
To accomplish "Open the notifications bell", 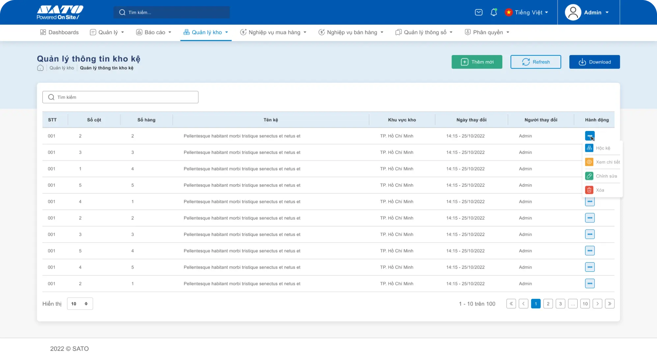I will pyautogui.click(x=494, y=13).
